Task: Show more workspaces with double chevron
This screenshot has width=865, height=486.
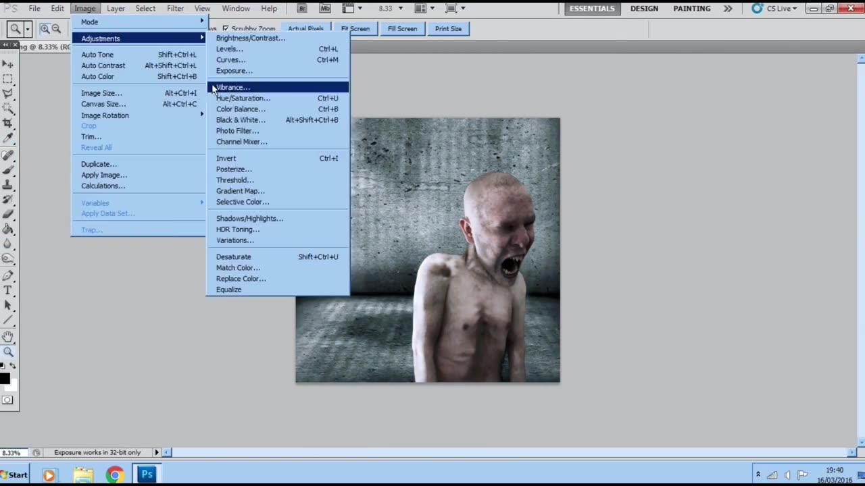Action: tap(727, 8)
